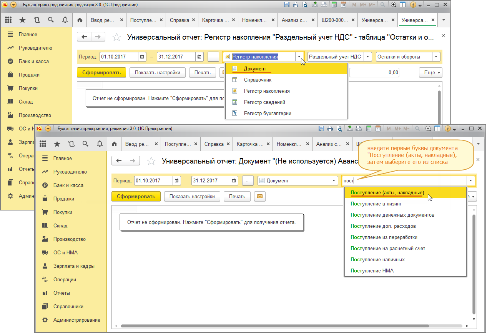Open end date calendar picker in back window

(200, 57)
